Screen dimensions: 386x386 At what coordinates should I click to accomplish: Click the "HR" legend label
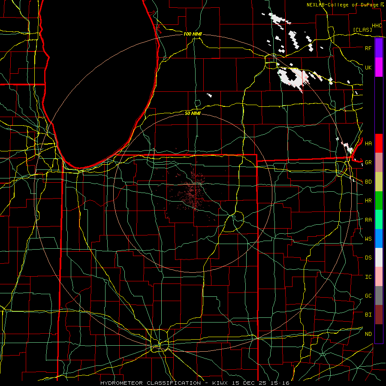point(368,201)
